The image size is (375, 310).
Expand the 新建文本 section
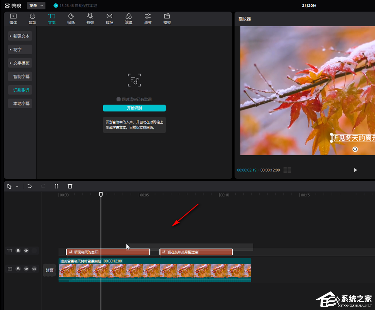(20, 36)
